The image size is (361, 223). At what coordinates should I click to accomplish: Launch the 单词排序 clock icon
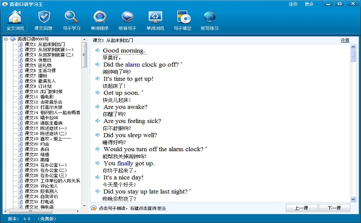[x=99, y=21]
